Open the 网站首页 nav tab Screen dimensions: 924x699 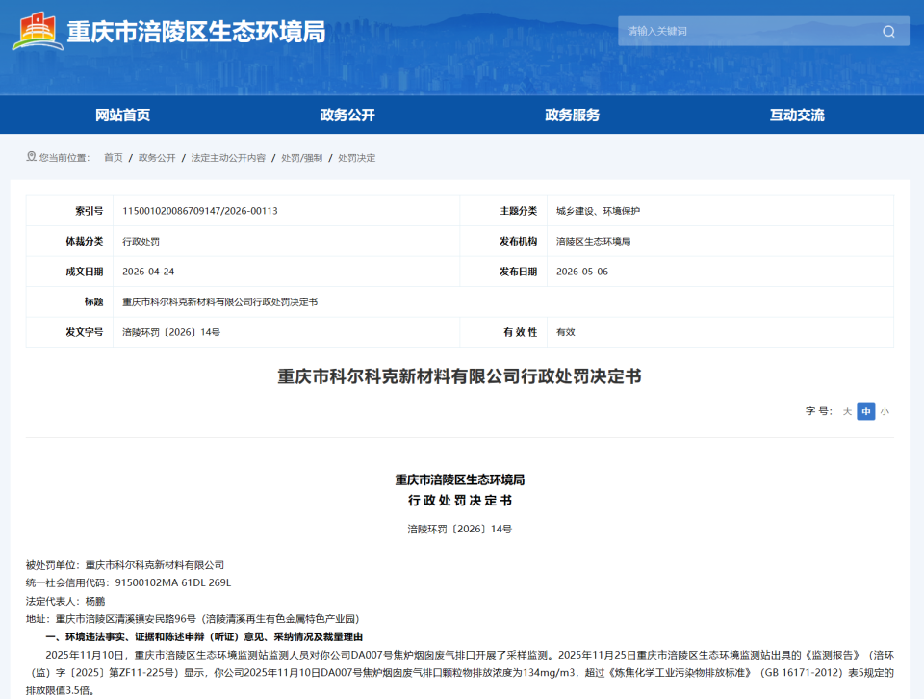tap(122, 115)
